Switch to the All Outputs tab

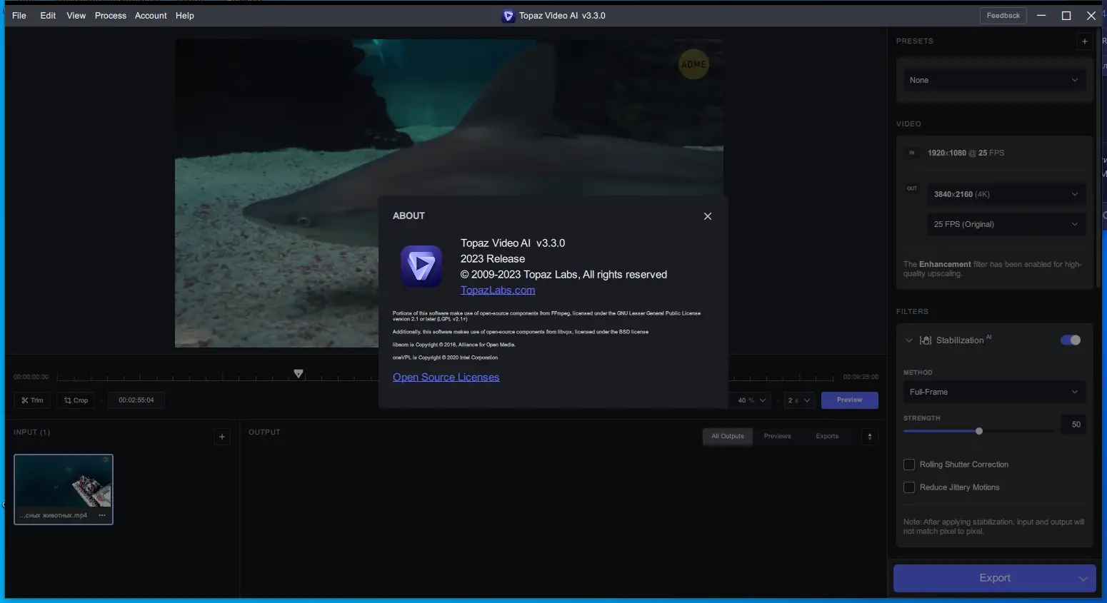point(728,437)
